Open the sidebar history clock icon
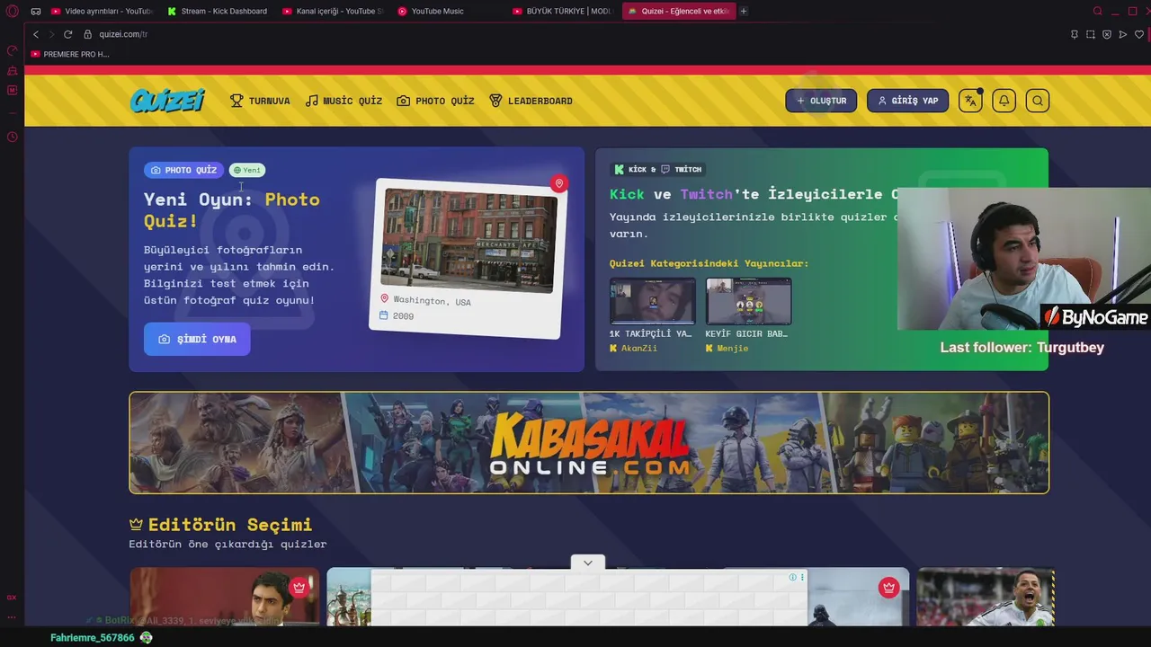 12,137
